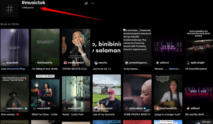
Task: Click the Get app button
Action: tap(206, 122)
